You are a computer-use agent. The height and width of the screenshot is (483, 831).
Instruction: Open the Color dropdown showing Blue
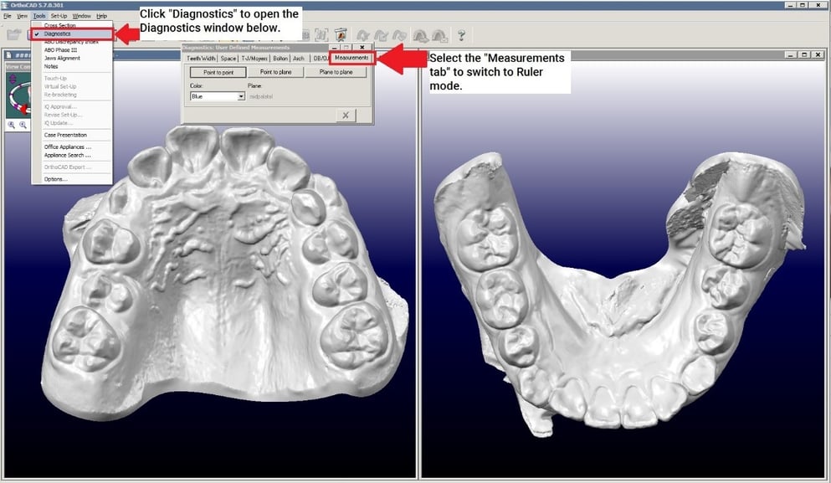218,97
